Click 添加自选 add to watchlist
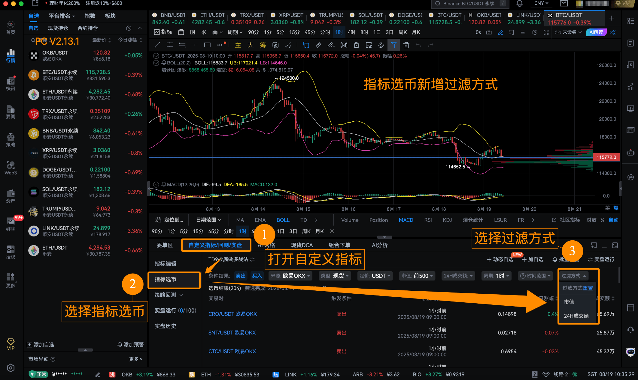 40,345
